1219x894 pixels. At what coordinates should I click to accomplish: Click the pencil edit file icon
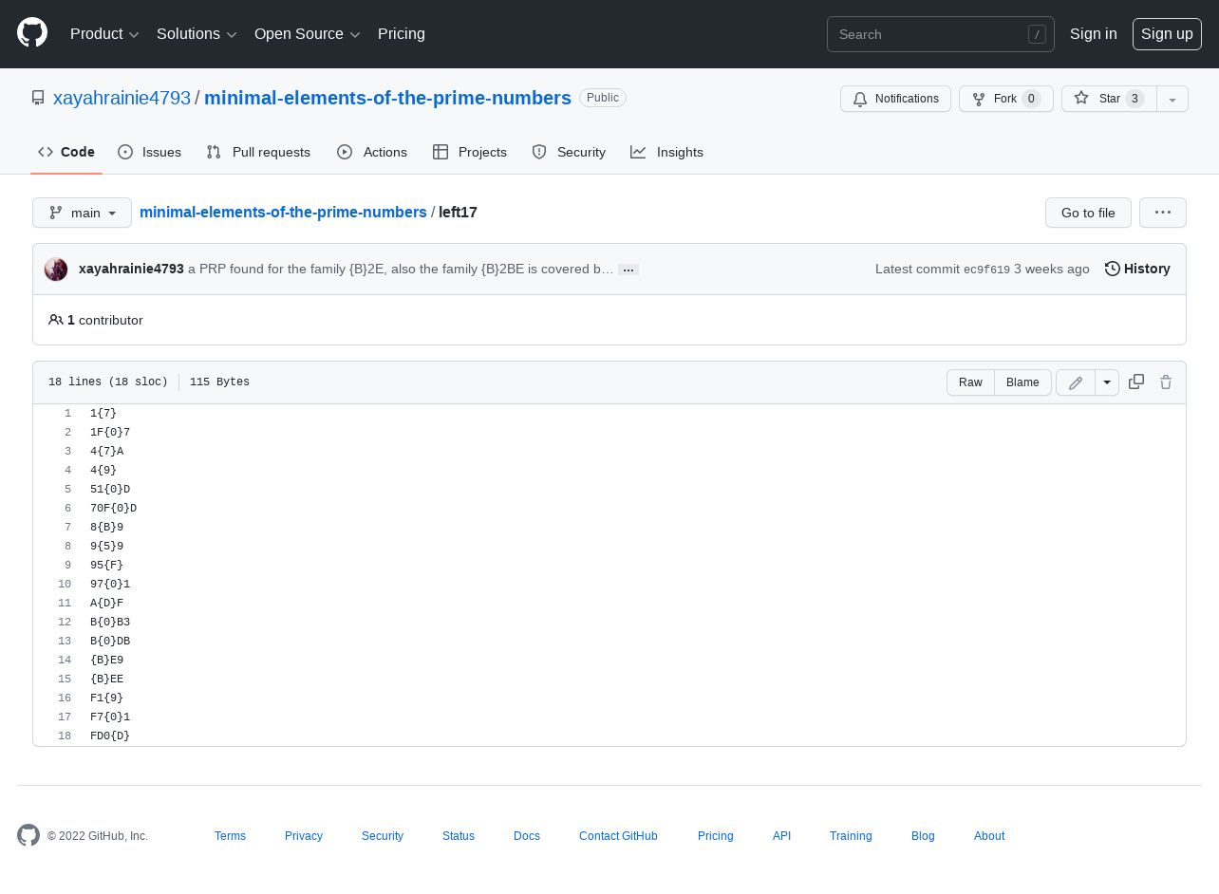pos(1076,382)
